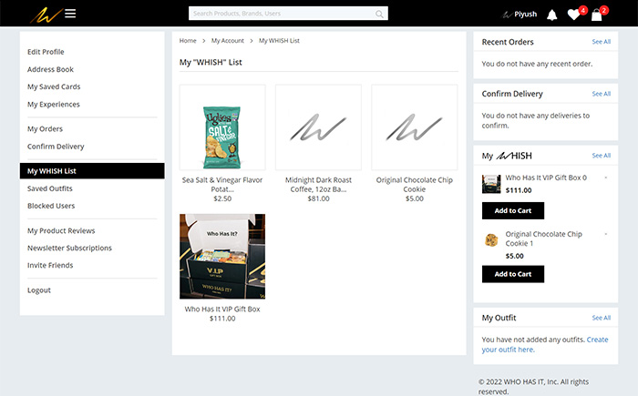
Task: Open Original Chocolate Chip Cookie placeholder image
Action: pyautogui.click(x=414, y=127)
